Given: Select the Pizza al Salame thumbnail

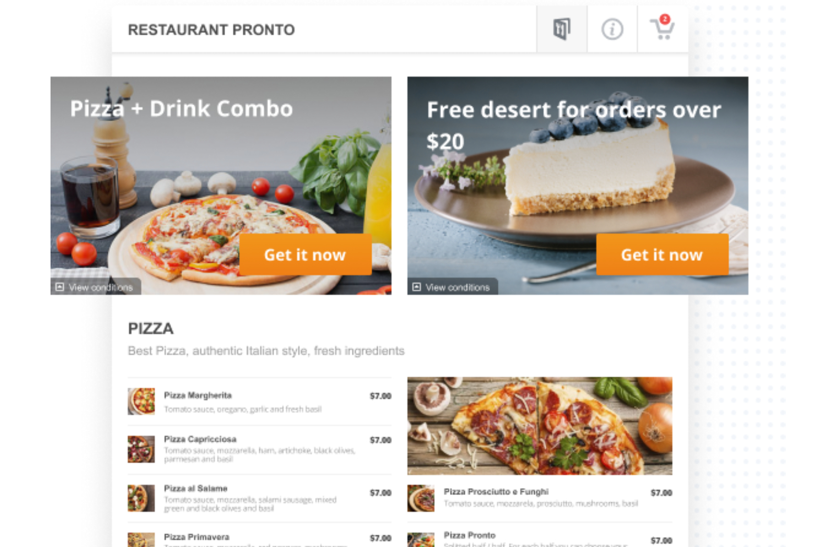Looking at the screenshot, I should pyautogui.click(x=141, y=498).
